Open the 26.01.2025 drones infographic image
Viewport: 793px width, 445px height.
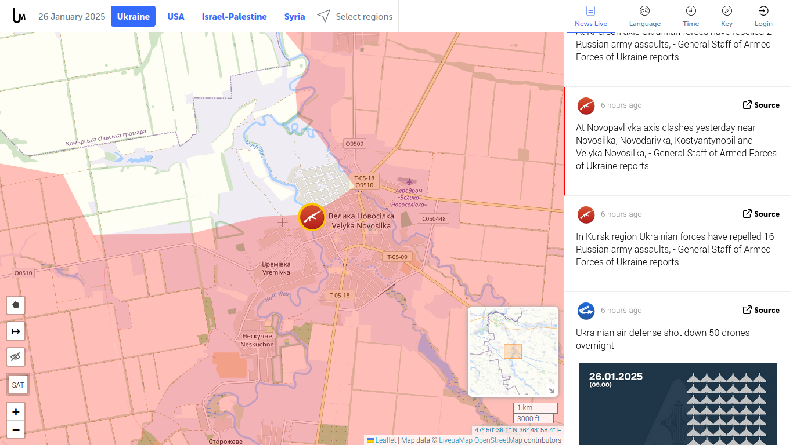pos(678,404)
